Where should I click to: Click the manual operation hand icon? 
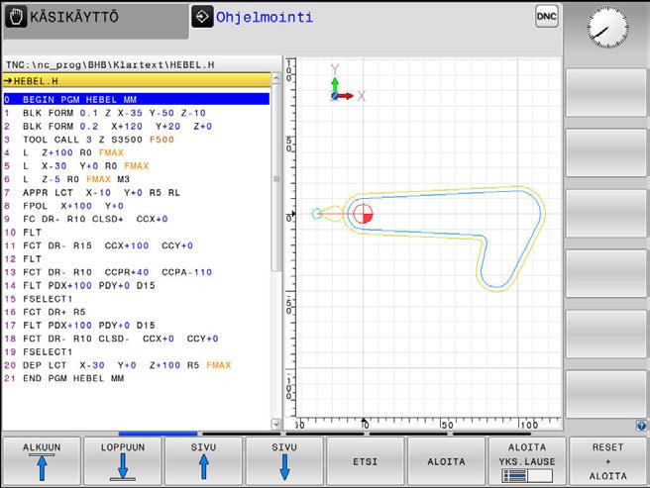[x=16, y=17]
